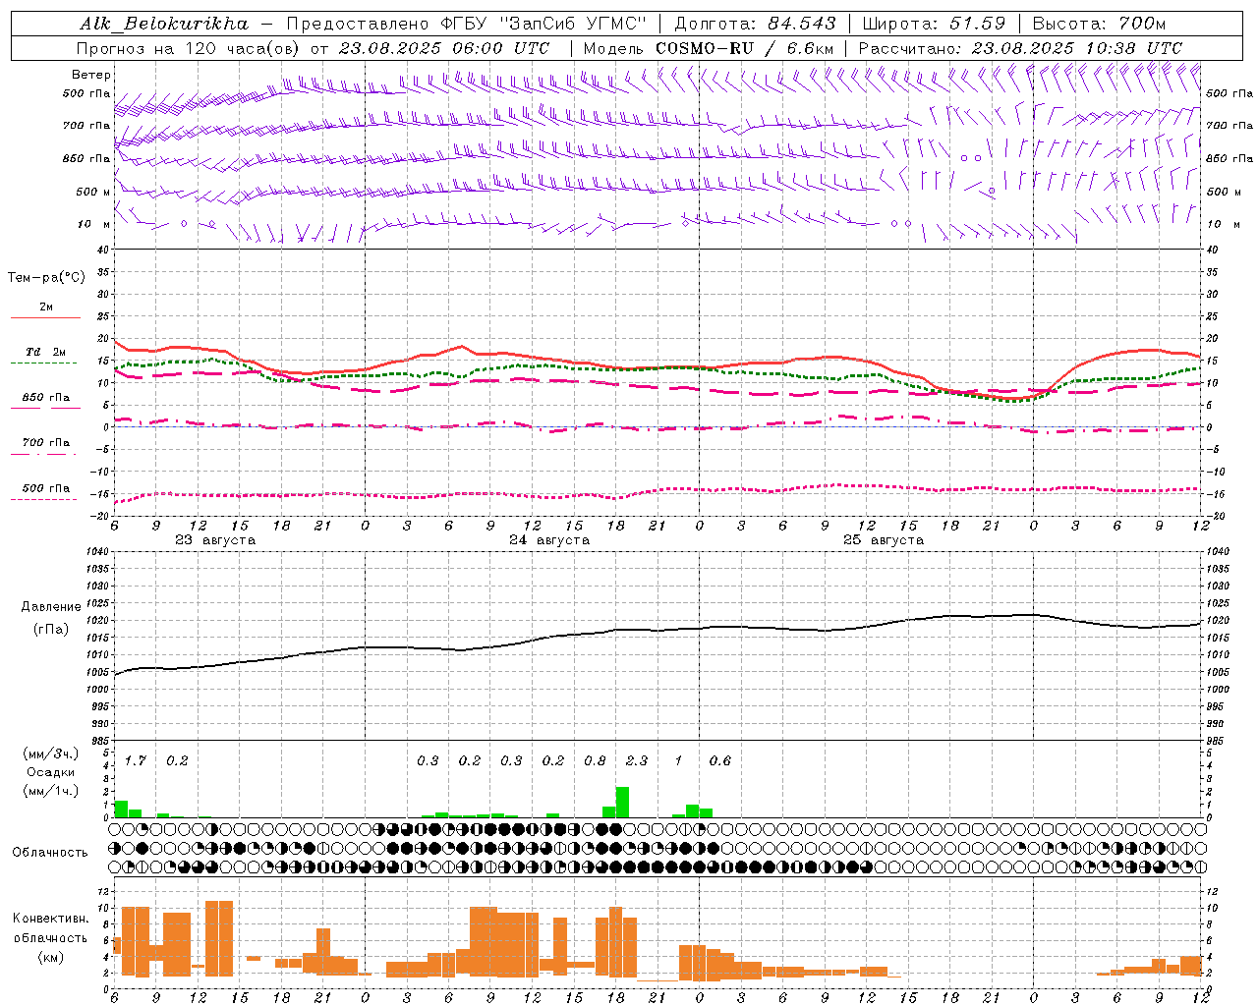Click the Давление panel label
Screen dimensions: 1258x1006
click(x=51, y=607)
